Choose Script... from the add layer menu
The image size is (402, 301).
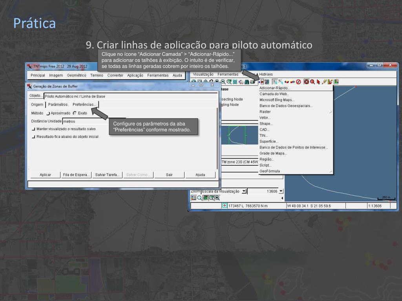coord(296,165)
